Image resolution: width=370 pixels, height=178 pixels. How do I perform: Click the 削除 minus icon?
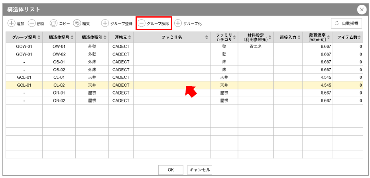[x=32, y=24]
